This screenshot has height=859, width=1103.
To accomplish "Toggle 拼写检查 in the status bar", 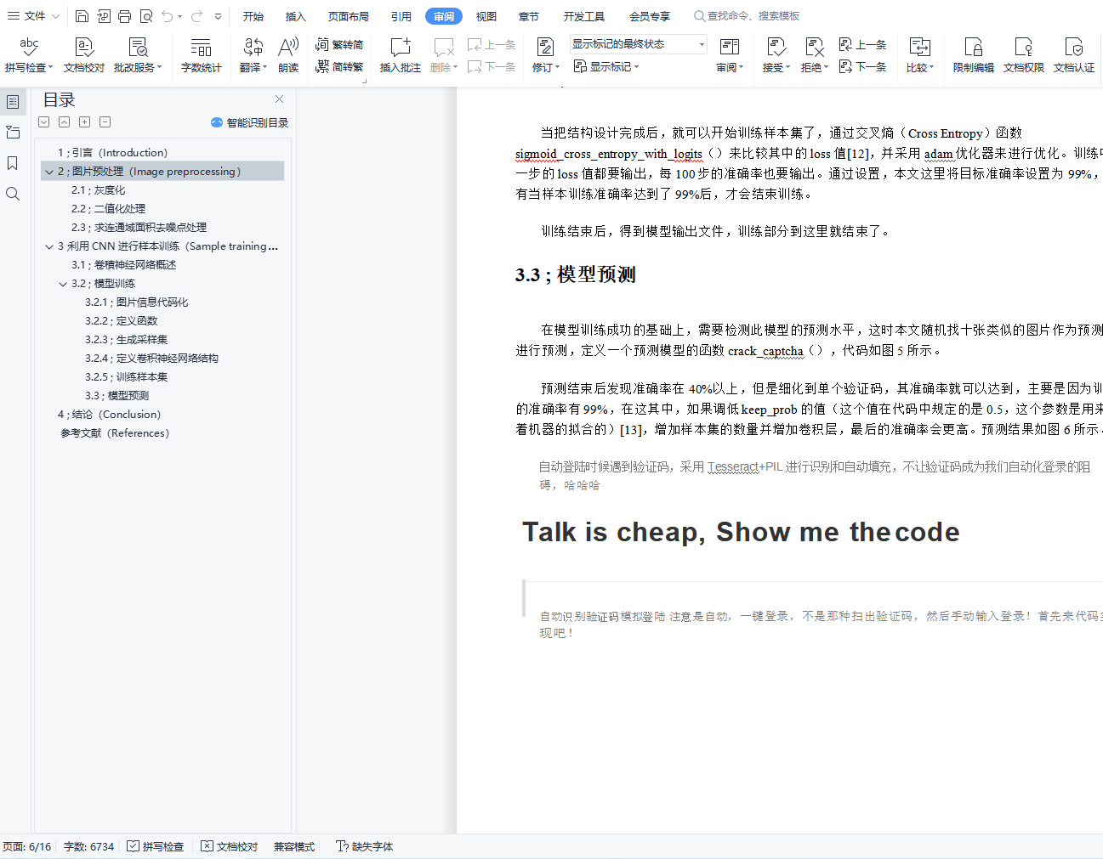I will point(155,846).
